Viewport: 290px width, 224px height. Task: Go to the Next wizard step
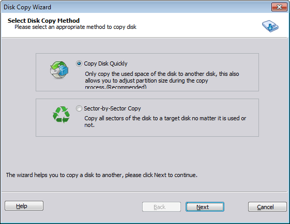(x=205, y=207)
